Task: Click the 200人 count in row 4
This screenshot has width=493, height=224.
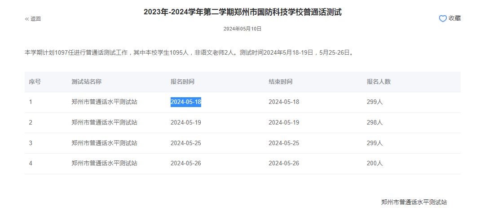Action: coord(374,164)
